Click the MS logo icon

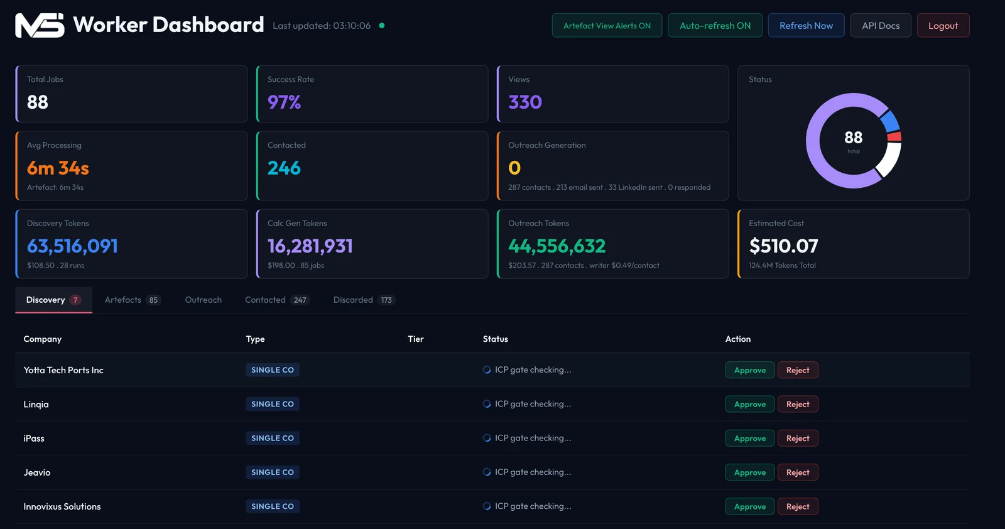point(40,26)
